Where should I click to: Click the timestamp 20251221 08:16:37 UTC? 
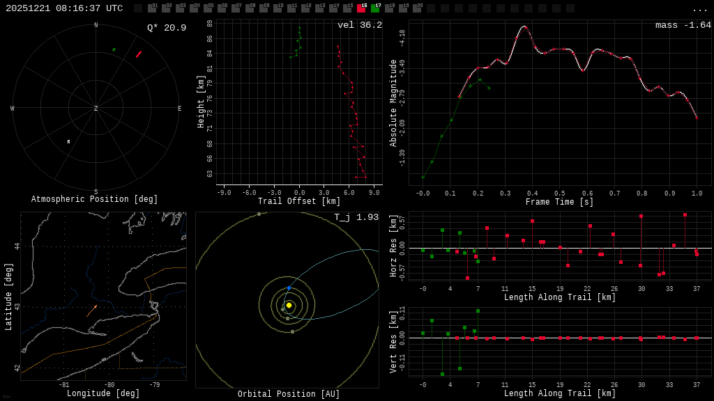coord(64,8)
